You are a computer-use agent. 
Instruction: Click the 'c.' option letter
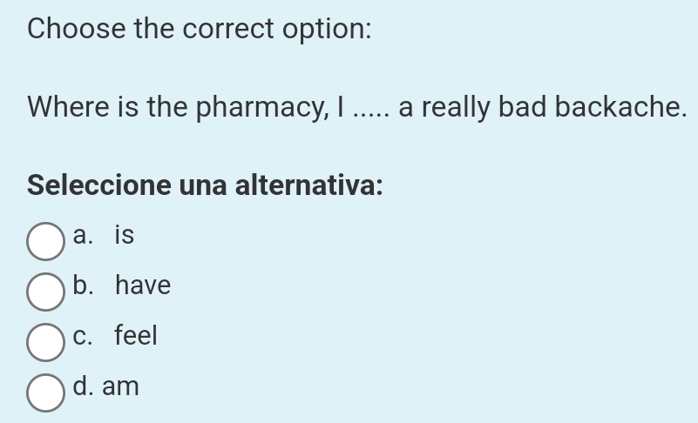[x=85, y=335]
